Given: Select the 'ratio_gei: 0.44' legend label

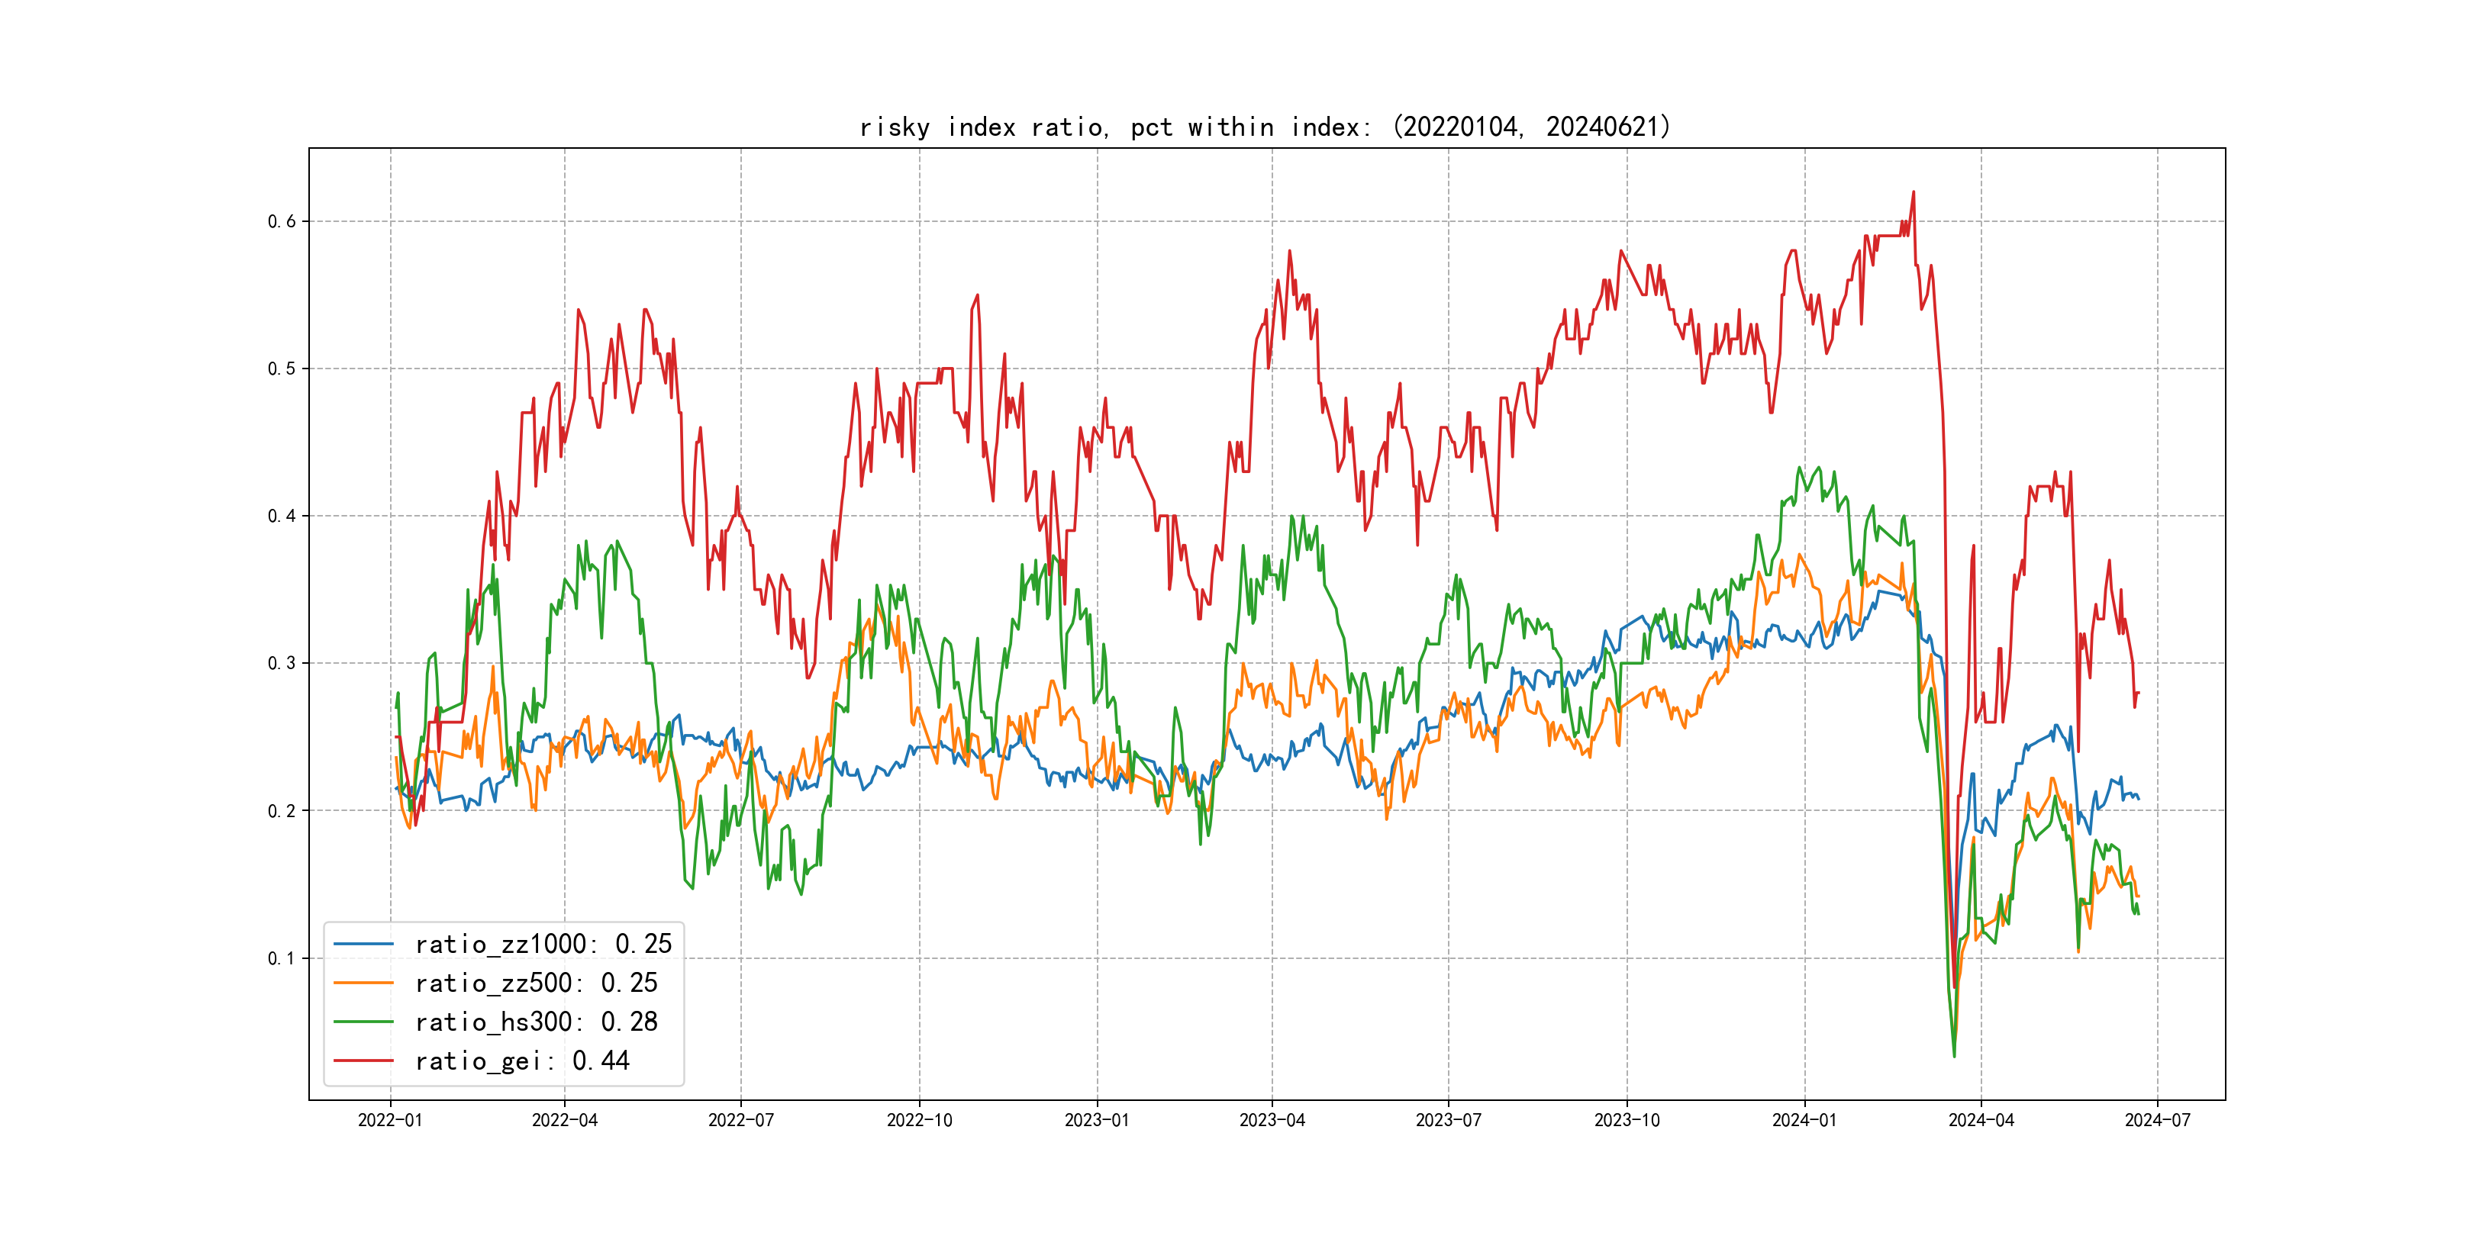Looking at the screenshot, I should (x=521, y=1061).
